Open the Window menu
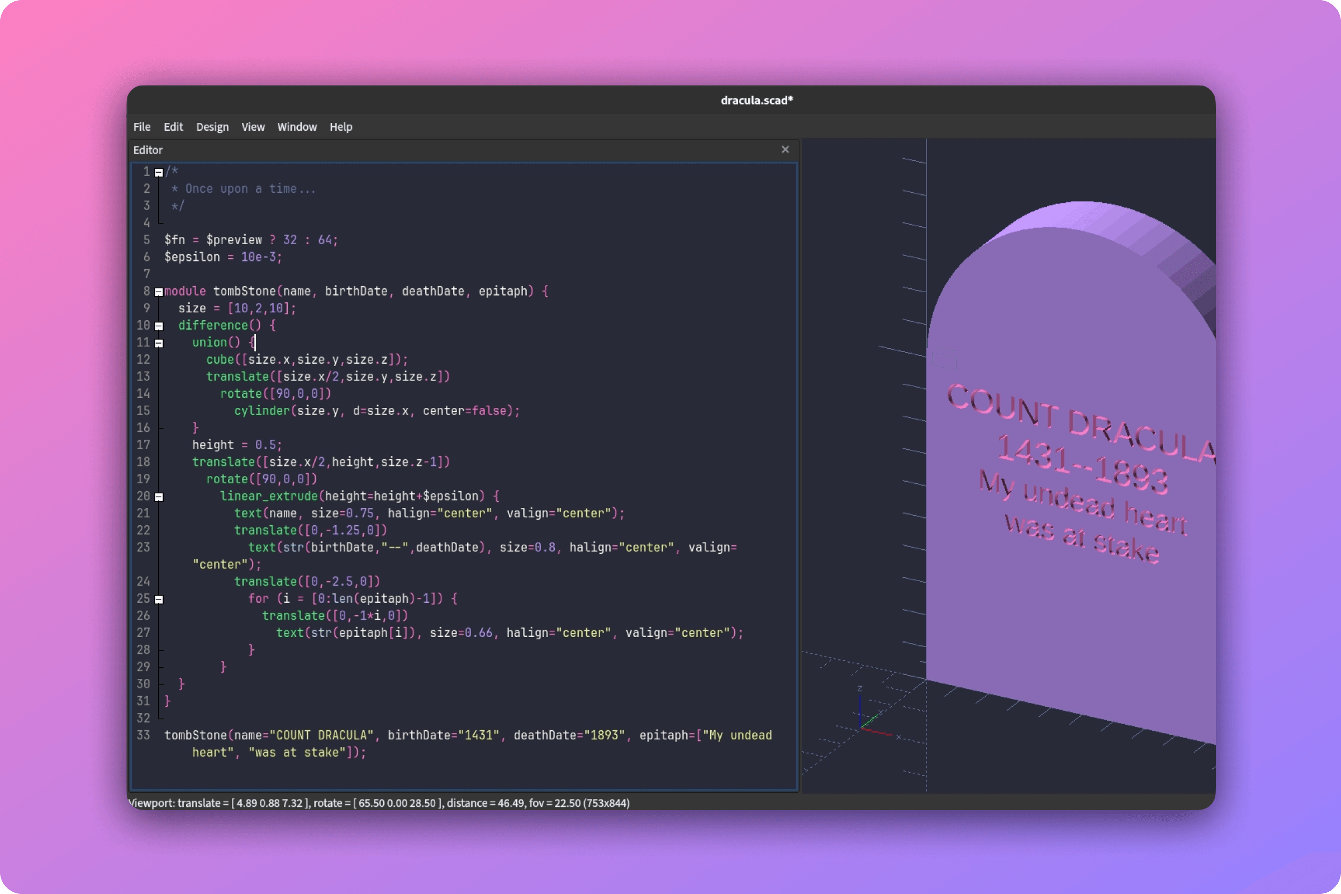Viewport: 1341px width, 894px height. (297, 127)
